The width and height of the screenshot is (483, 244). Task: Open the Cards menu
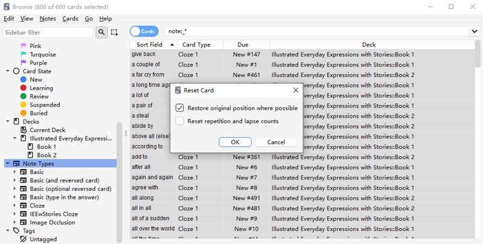point(70,19)
